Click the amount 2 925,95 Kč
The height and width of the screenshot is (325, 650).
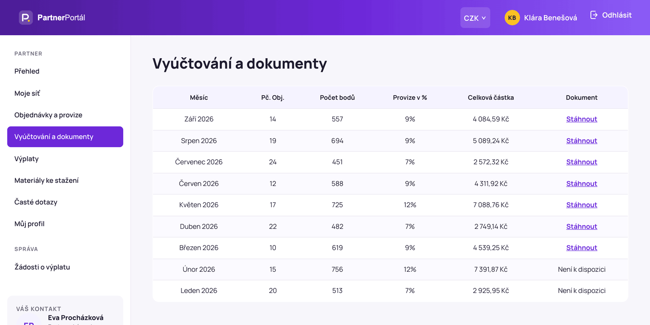[491, 291]
